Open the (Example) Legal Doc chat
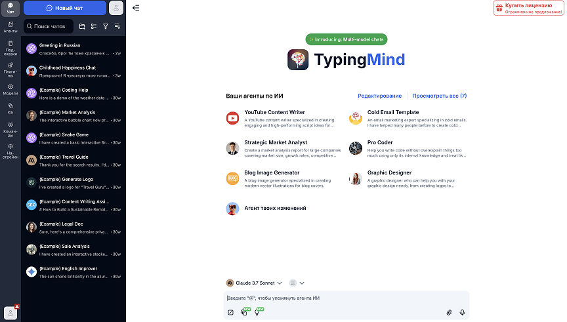 73,228
